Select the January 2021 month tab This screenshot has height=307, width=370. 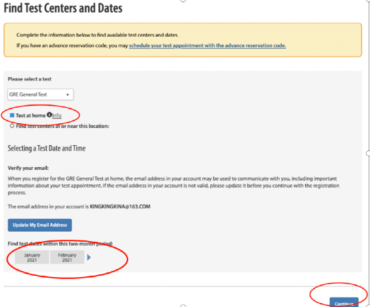32,257
